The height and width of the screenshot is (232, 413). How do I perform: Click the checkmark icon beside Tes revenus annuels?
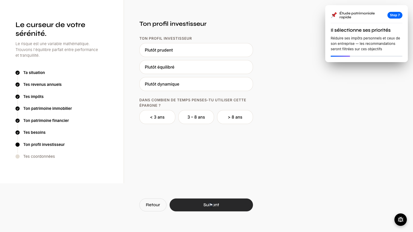tap(18, 85)
